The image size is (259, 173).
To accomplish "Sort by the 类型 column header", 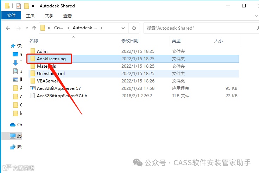I will point(176,41).
